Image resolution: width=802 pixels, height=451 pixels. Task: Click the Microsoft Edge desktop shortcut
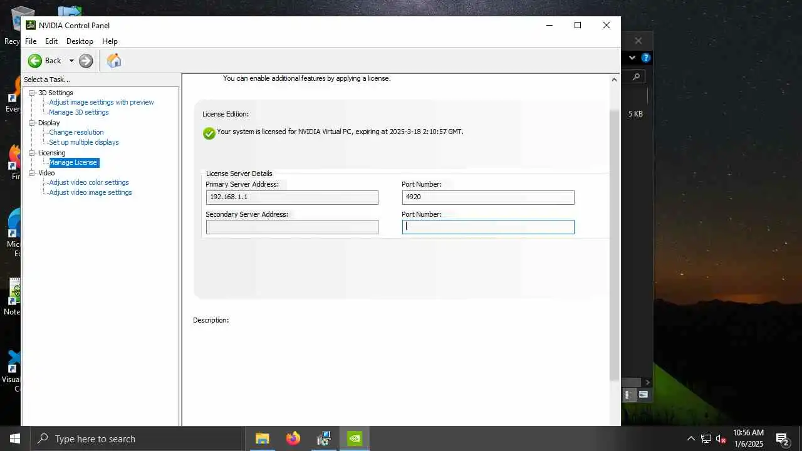(x=13, y=233)
